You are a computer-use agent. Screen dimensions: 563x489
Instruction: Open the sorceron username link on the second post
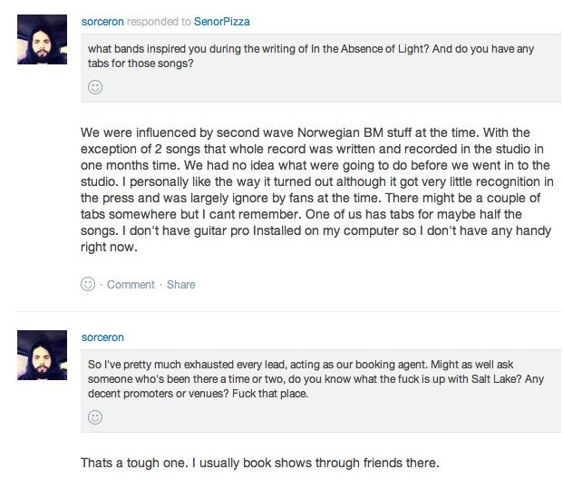point(103,336)
